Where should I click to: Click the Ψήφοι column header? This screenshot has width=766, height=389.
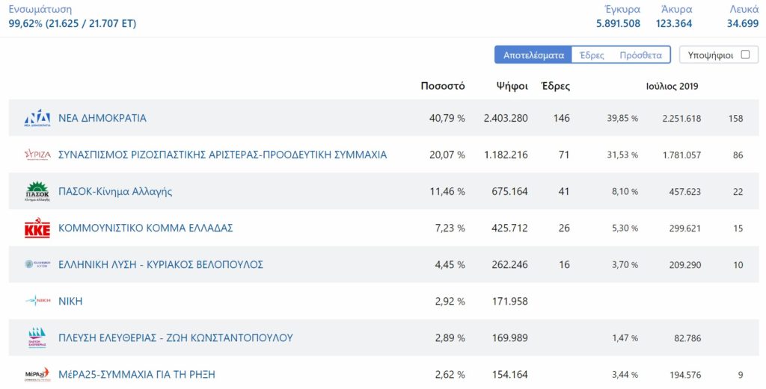coord(512,87)
